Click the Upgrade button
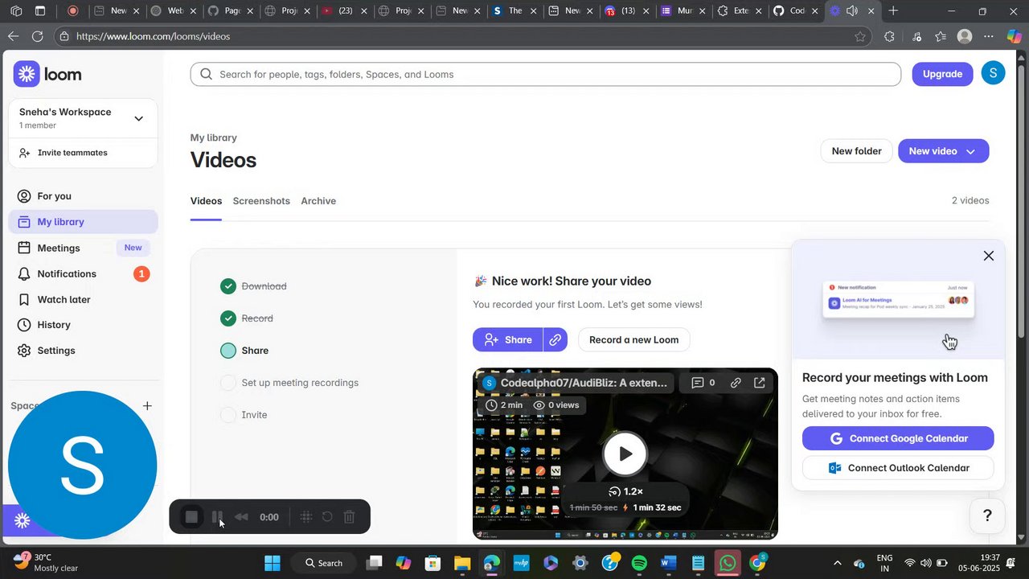This screenshot has height=579, width=1029. [x=942, y=74]
